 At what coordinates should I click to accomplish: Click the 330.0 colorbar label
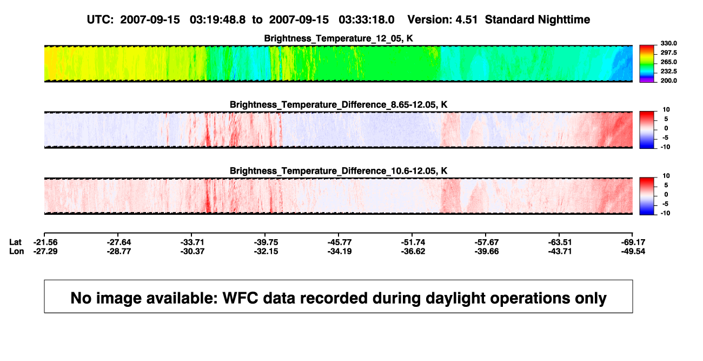pyautogui.click(x=668, y=43)
